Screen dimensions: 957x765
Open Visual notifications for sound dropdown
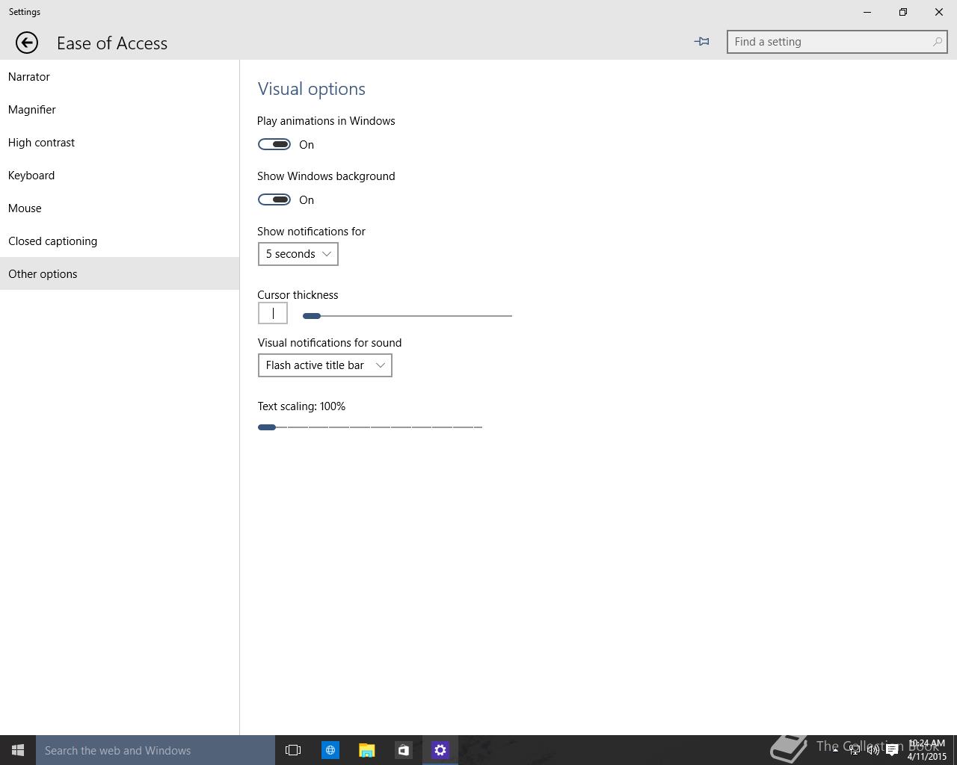tap(324, 365)
